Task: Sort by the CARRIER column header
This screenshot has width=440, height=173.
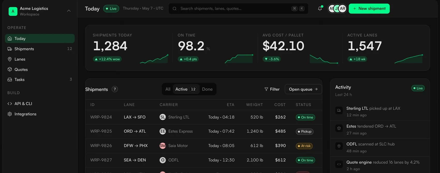Action: pyautogui.click(x=169, y=105)
